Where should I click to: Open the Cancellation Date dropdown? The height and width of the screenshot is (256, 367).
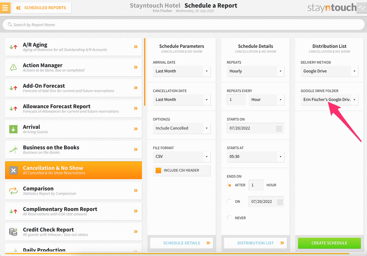(x=182, y=99)
